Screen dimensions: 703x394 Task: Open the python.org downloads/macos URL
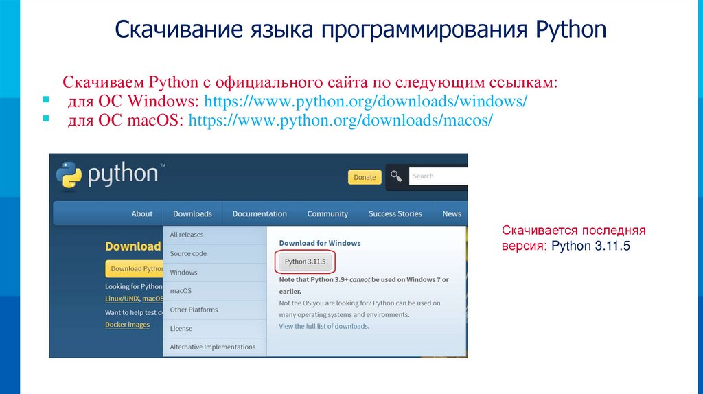tap(341, 120)
